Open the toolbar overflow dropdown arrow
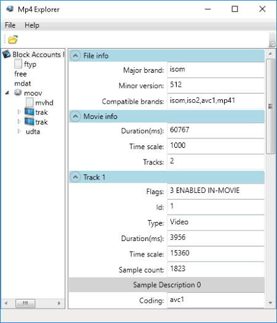The height and width of the screenshot is (323, 277). click(x=273, y=44)
